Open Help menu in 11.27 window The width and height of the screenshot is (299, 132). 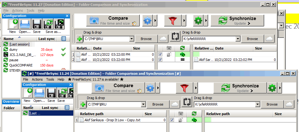coord(41,10)
